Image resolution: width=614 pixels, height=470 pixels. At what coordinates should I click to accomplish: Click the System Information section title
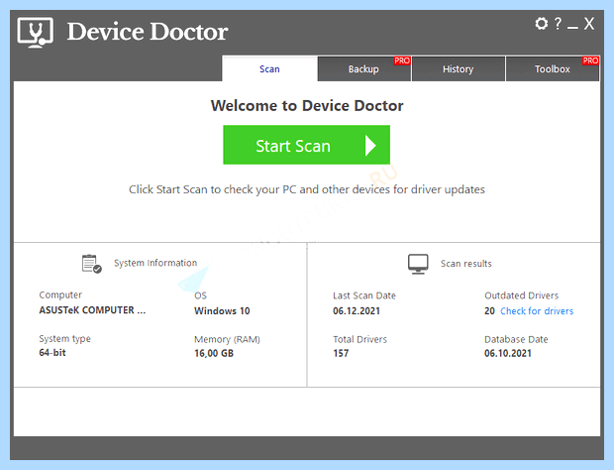coord(155,263)
